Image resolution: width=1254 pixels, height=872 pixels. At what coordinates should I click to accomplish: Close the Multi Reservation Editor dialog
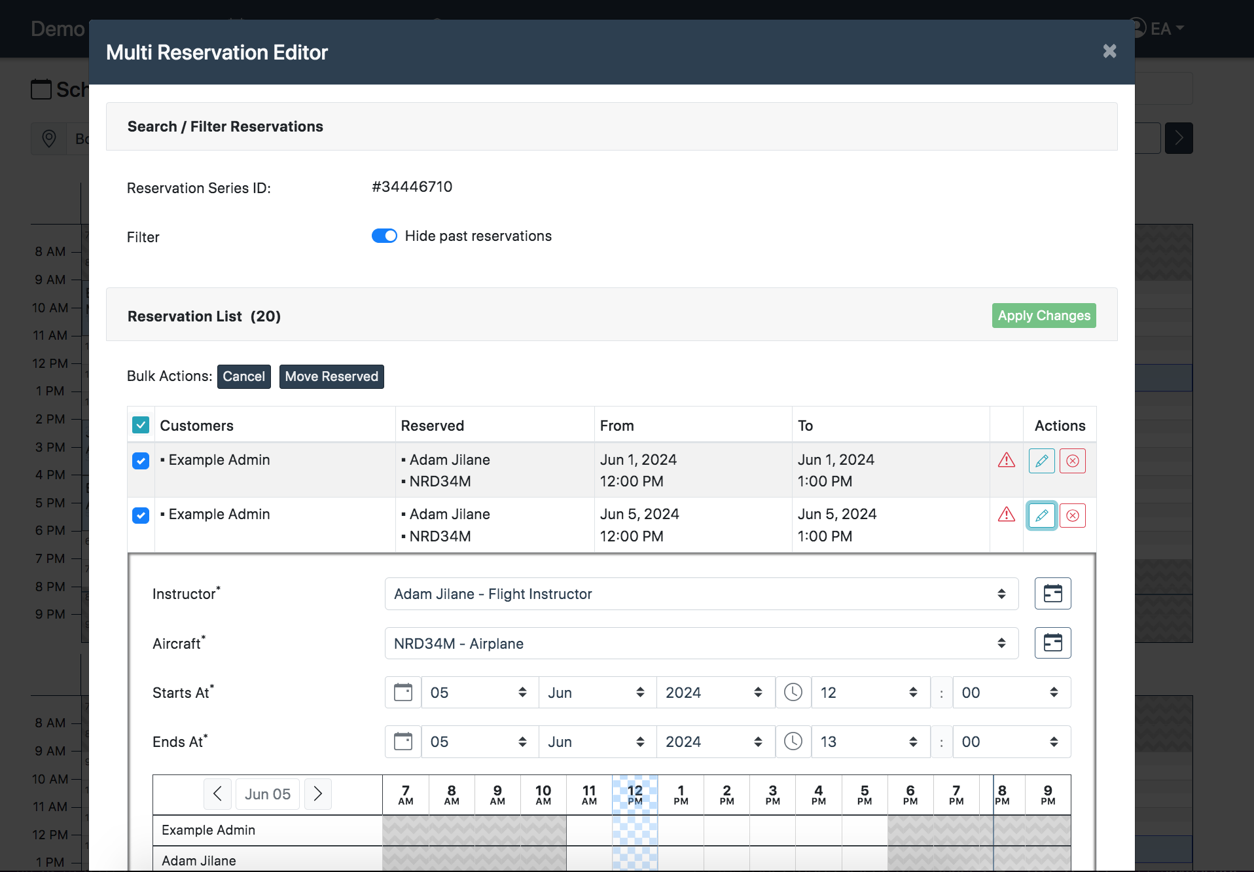pyautogui.click(x=1109, y=51)
